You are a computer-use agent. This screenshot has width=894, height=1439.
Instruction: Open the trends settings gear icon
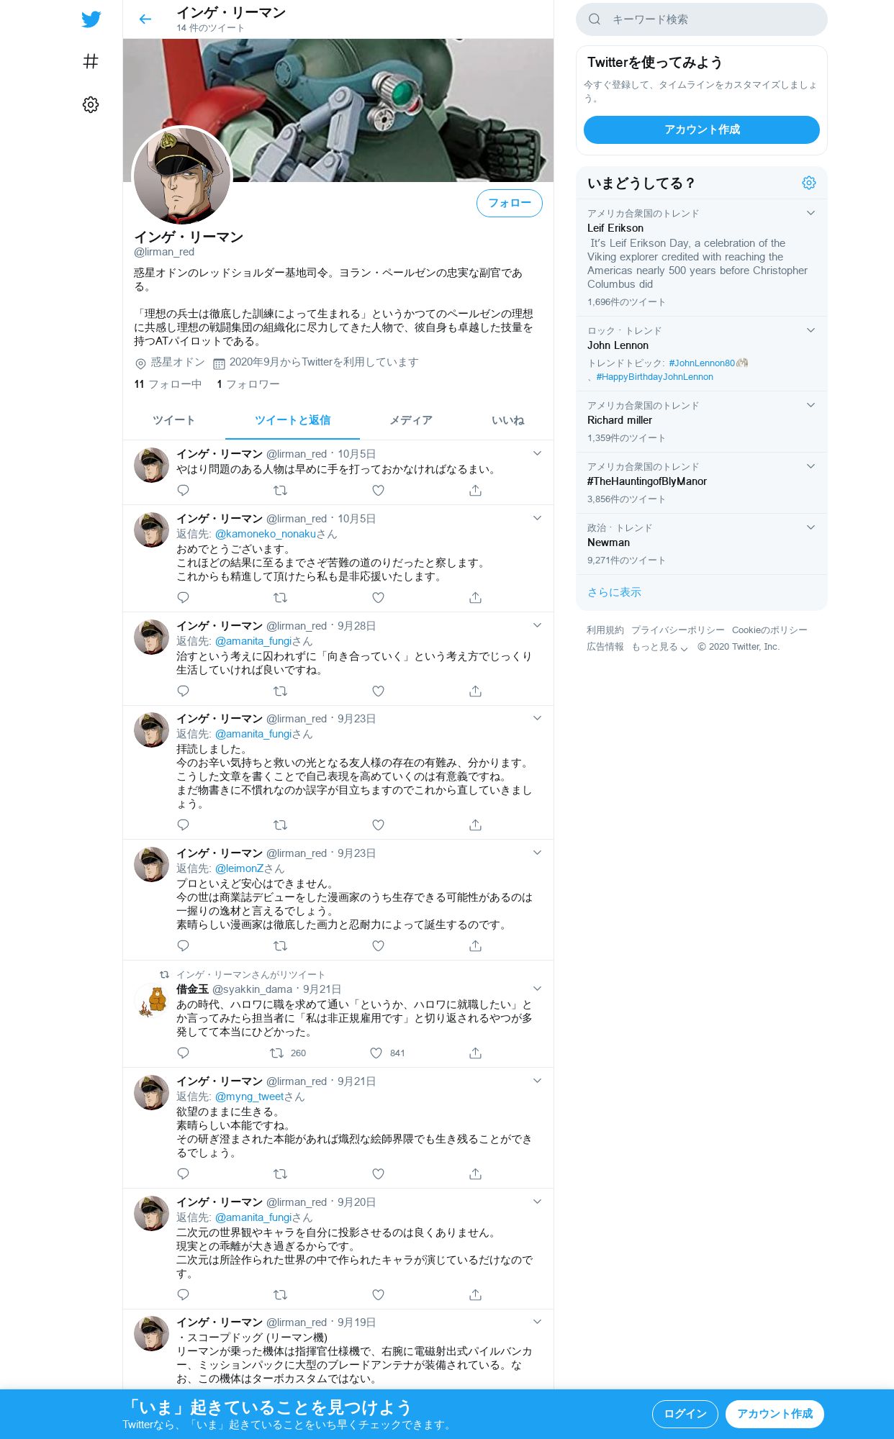coord(809,183)
